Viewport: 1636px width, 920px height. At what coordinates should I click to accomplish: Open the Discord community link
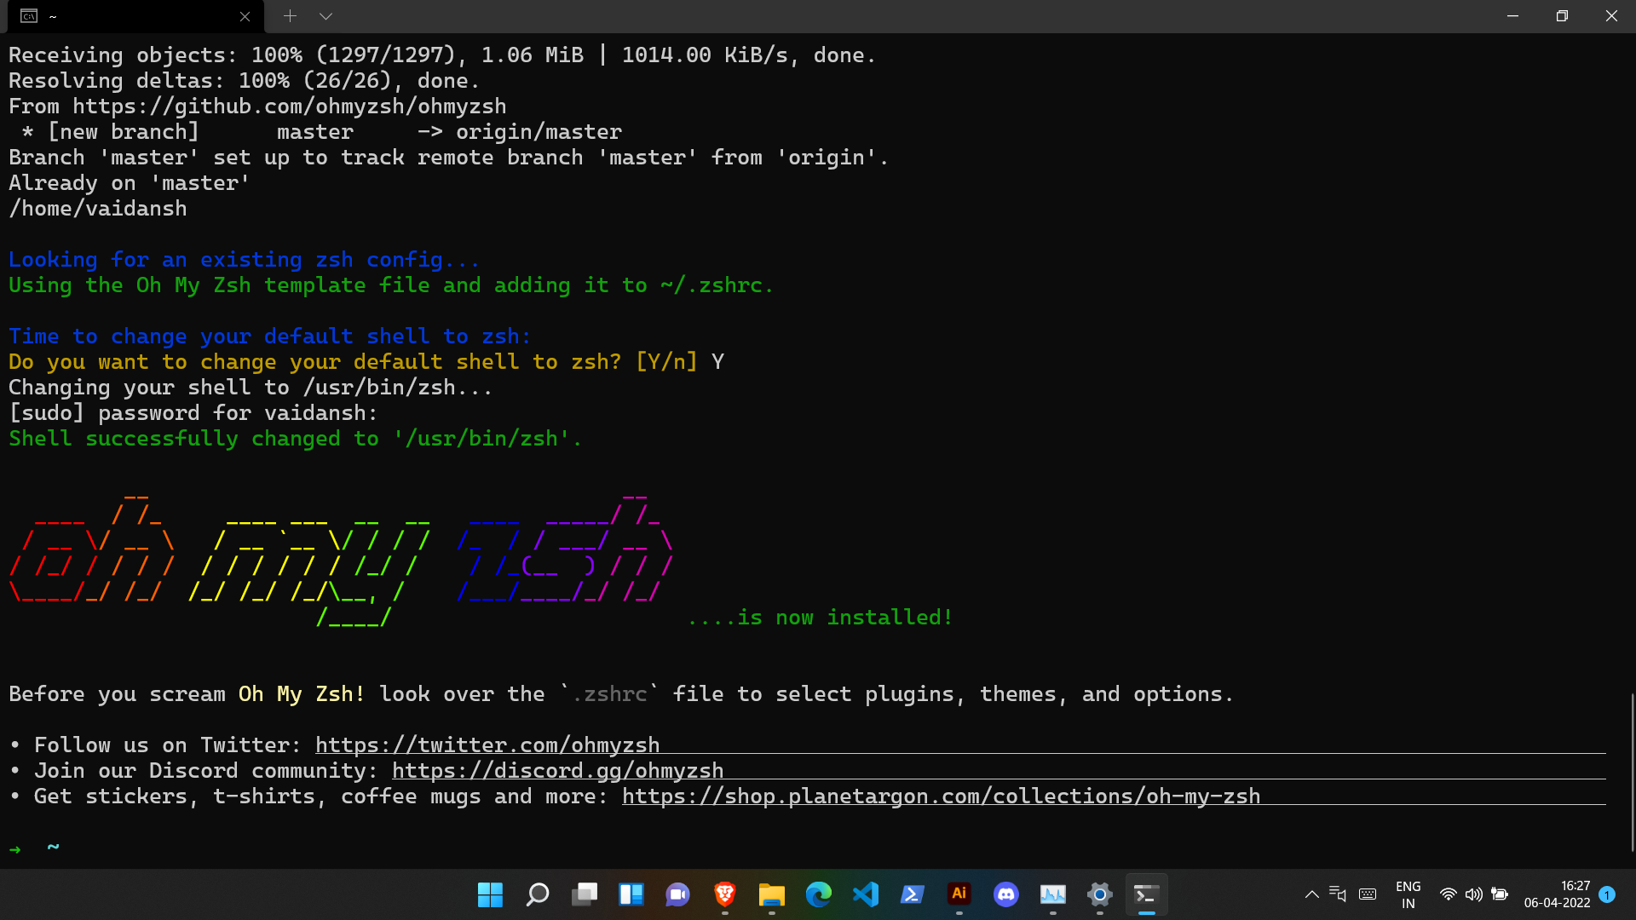click(557, 771)
